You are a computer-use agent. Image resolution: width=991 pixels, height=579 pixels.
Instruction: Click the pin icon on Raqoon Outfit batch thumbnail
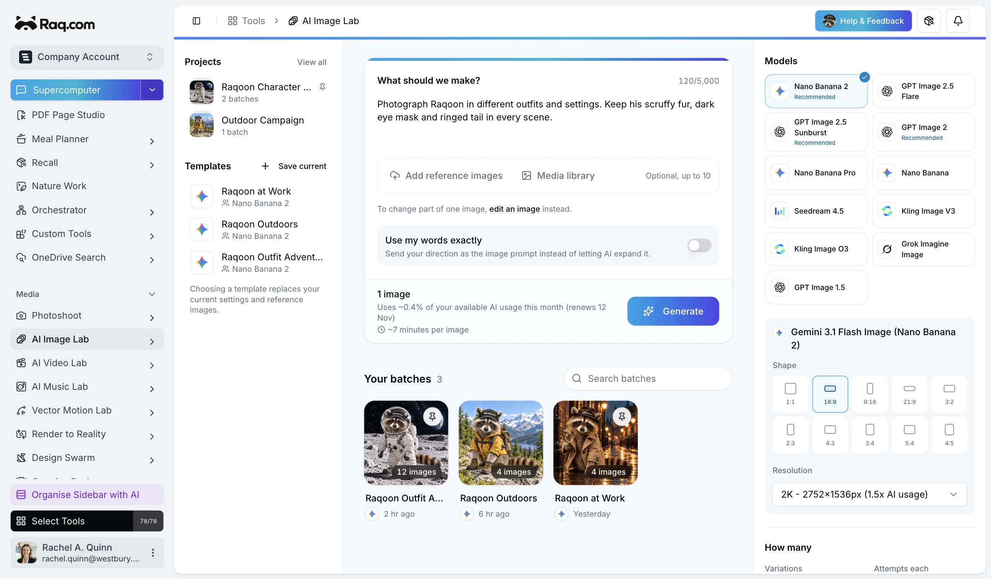(432, 416)
